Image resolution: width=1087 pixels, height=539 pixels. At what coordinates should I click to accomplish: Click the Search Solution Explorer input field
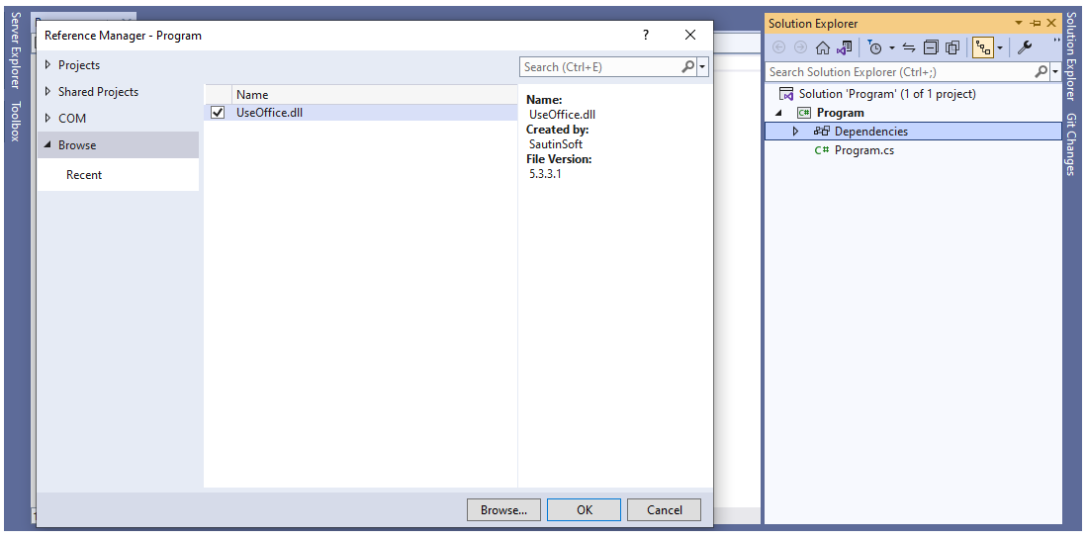(898, 72)
